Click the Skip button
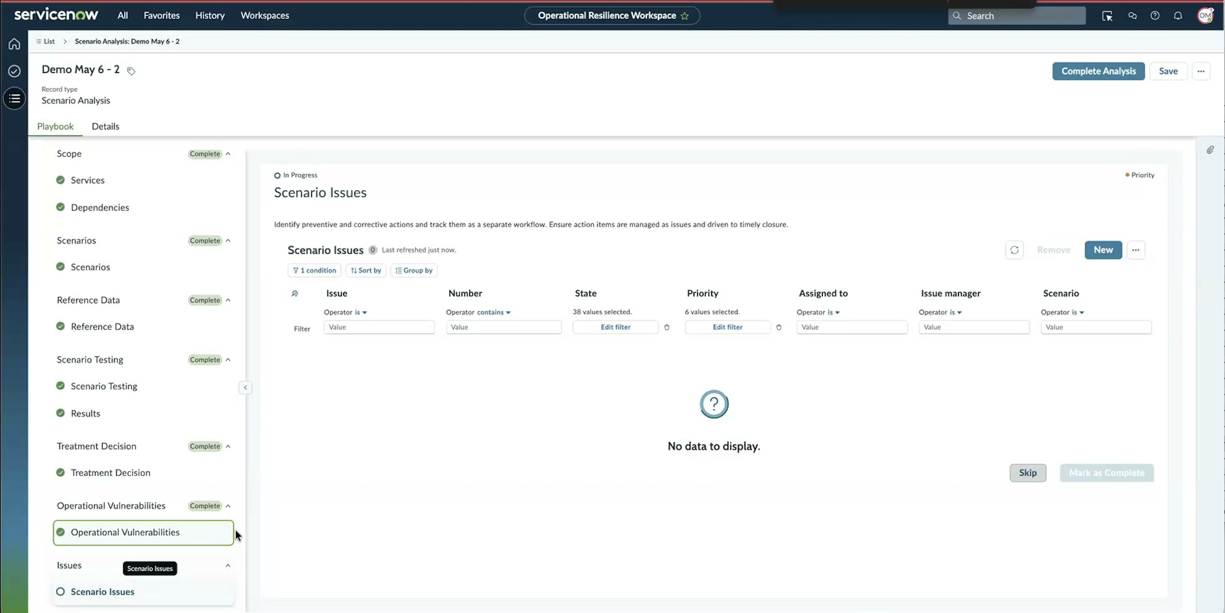This screenshot has height=613, width=1225. [1028, 473]
